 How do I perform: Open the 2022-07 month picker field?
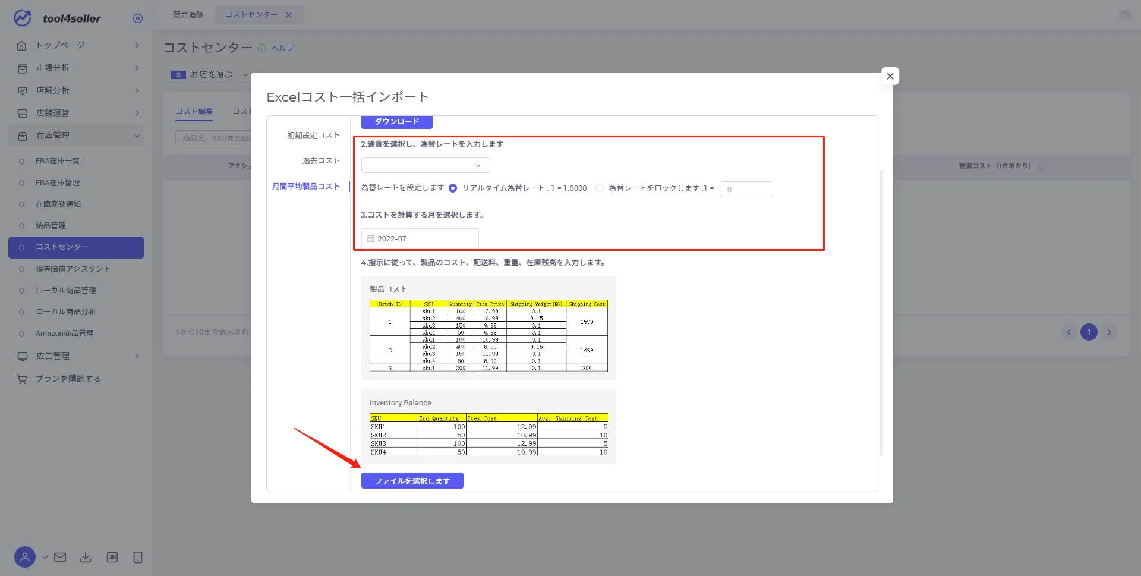point(420,238)
